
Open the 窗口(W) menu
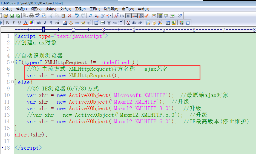pos(128,9)
